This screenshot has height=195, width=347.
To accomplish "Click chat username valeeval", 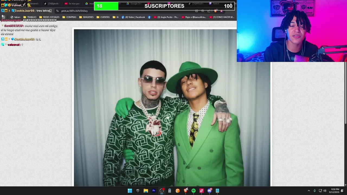I will point(14,45).
